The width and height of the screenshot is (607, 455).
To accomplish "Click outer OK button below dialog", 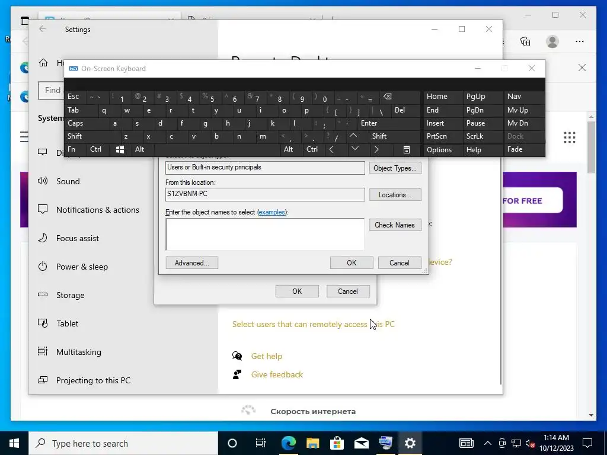I will click(x=297, y=291).
